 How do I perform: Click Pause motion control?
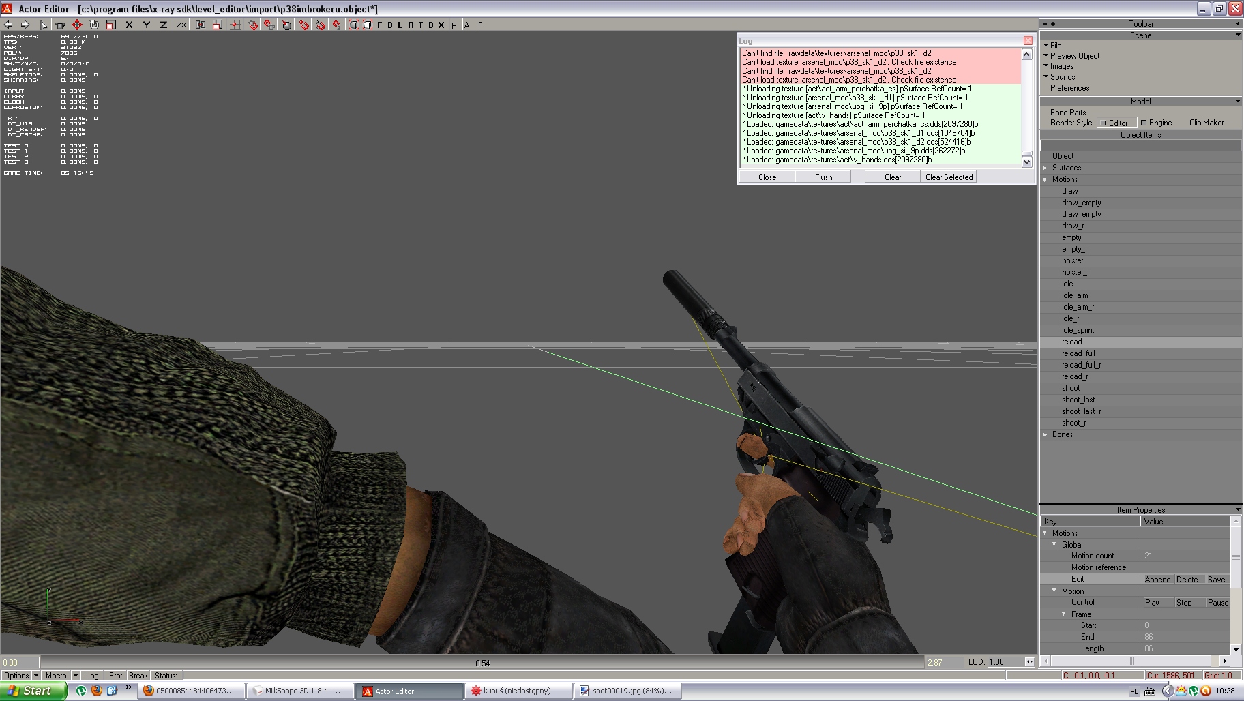pyautogui.click(x=1217, y=603)
